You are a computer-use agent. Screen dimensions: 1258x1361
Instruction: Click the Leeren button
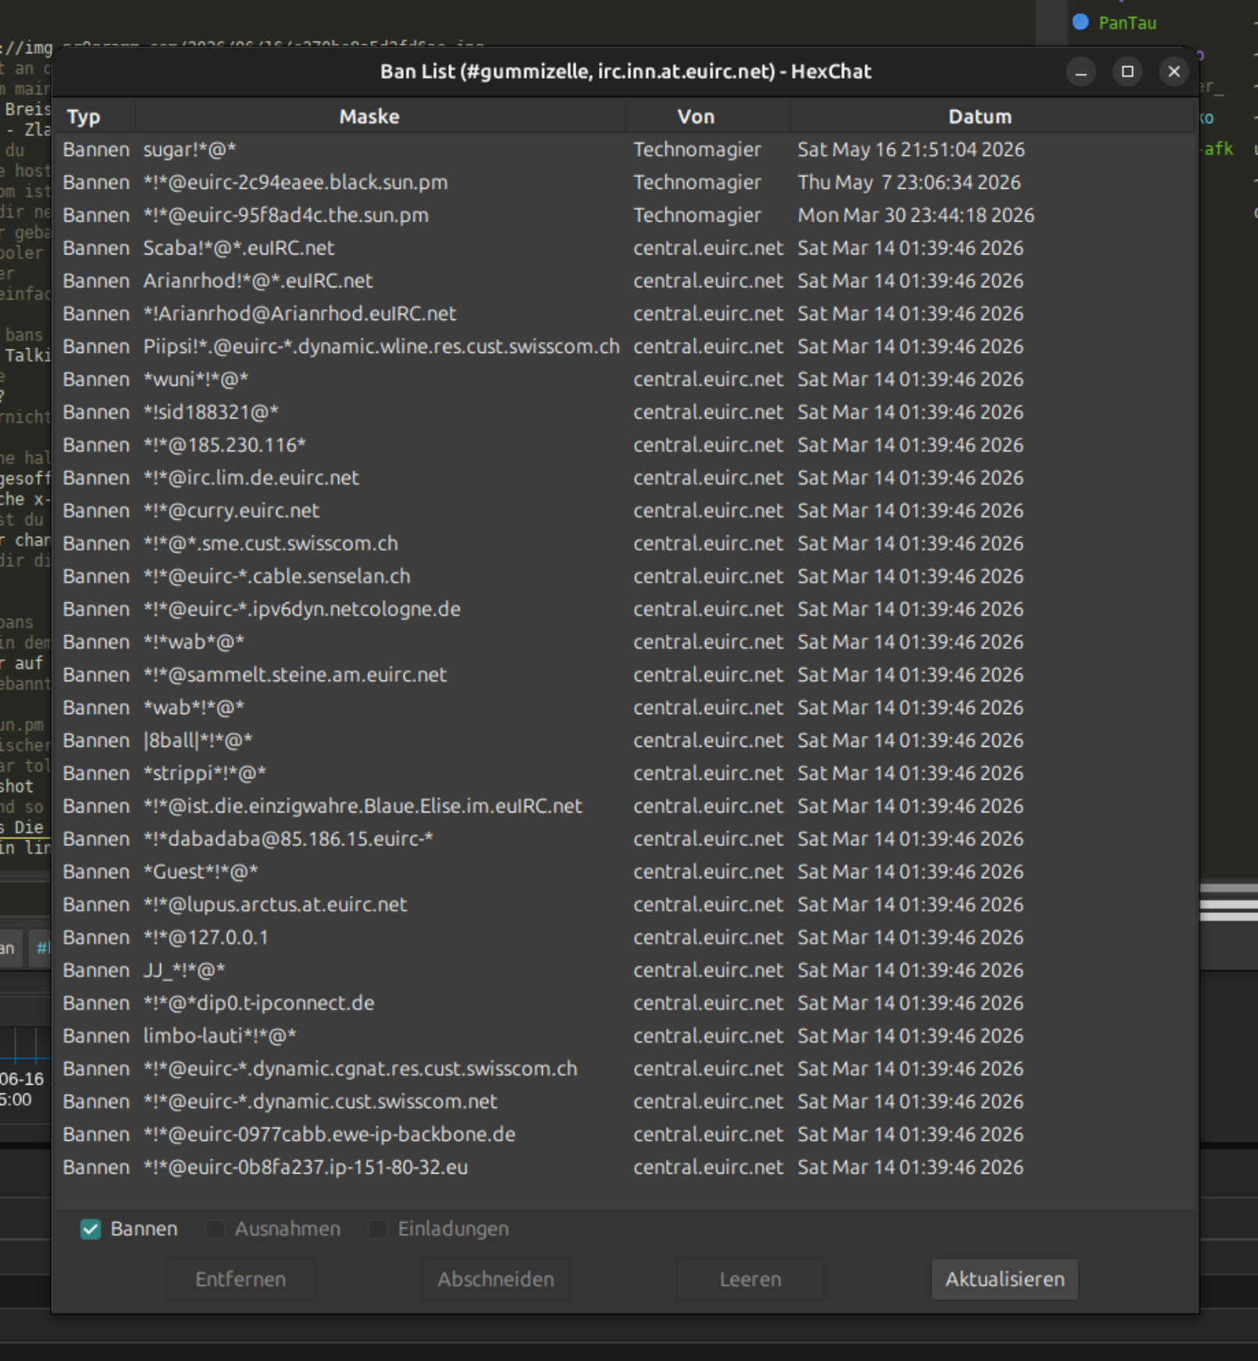point(750,1279)
